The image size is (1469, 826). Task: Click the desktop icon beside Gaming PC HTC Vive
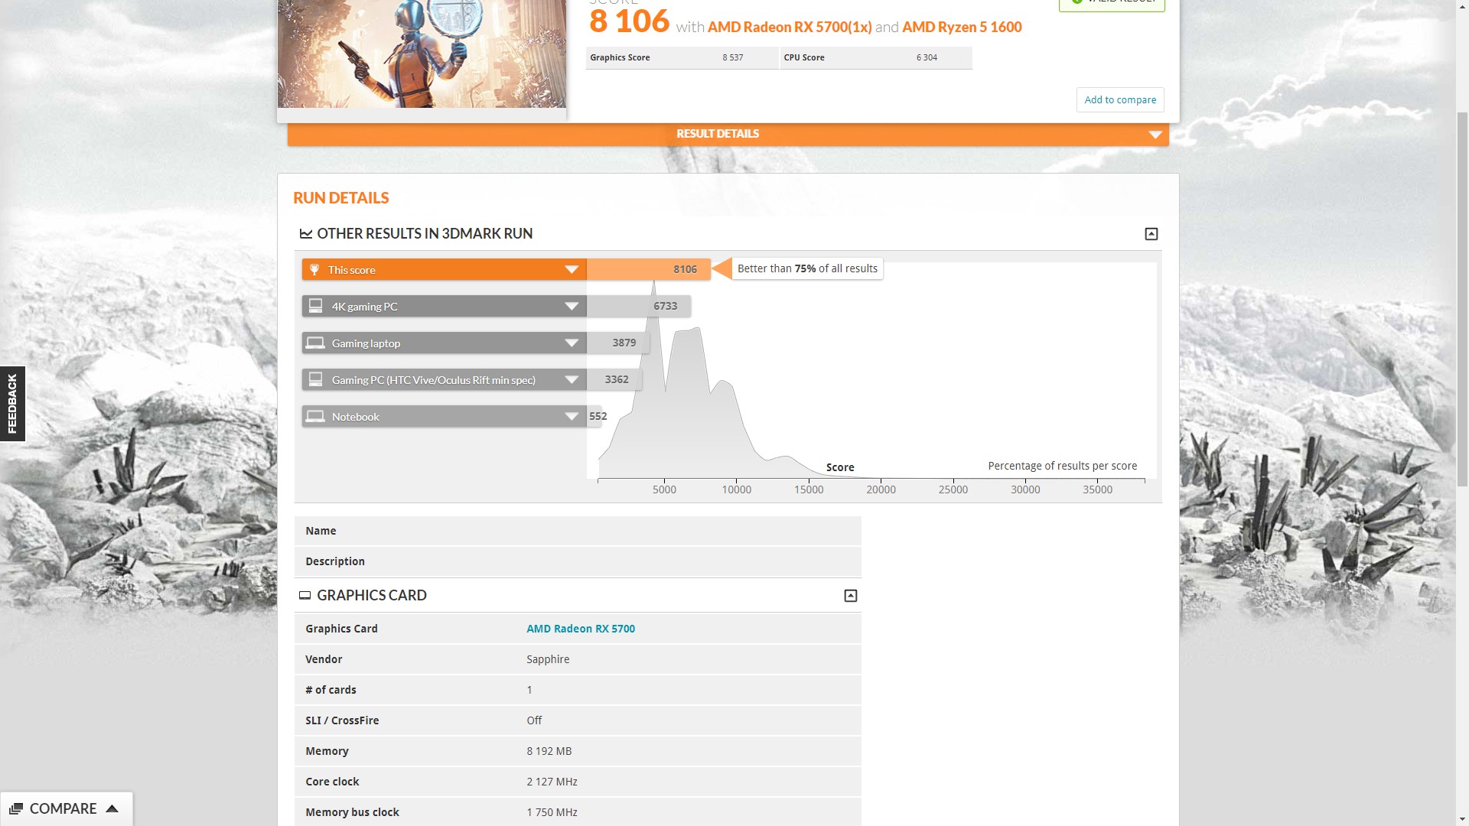click(315, 379)
